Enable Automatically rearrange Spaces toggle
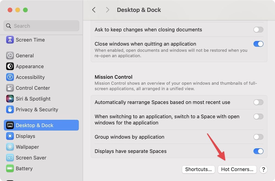This screenshot has height=181, width=275. [258, 102]
